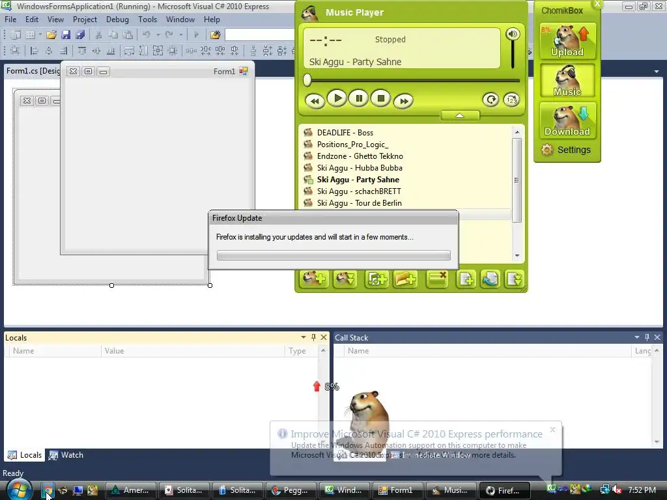Screen dimensions: 667x500
Task: Click the Align to Grid layout icon
Action: tap(16, 51)
